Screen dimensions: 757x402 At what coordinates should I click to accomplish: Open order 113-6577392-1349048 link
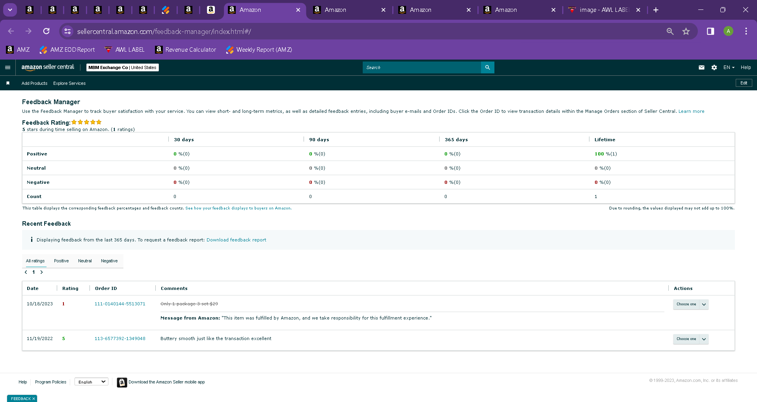120,338
